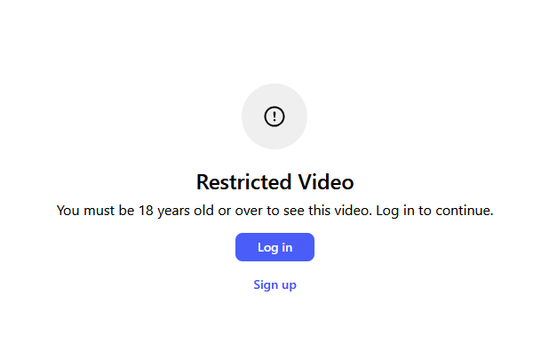
Task: Click the Restricted Video heading
Action: click(x=274, y=182)
